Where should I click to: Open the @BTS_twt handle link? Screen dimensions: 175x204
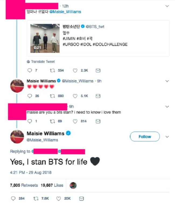(95, 27)
